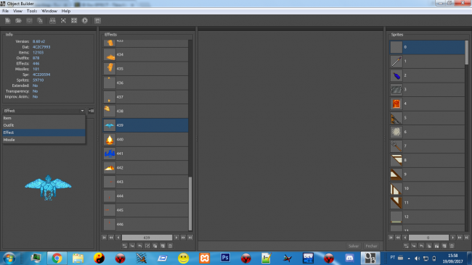472x265 pixels.
Task: Click Import icon under Sprites list
Action: [x=414, y=245]
